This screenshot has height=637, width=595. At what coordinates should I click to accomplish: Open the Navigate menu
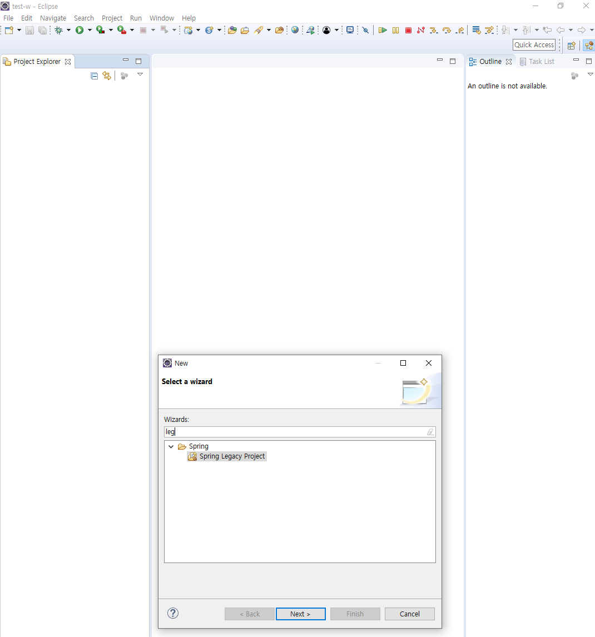pos(53,18)
